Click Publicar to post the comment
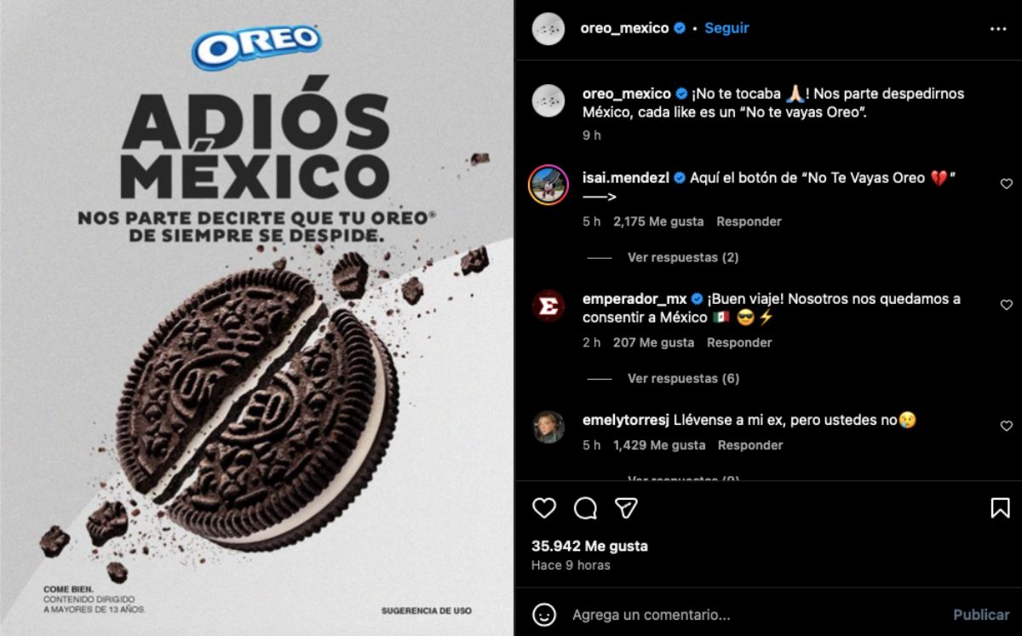Screen dimensions: 1022x636 [981, 614]
